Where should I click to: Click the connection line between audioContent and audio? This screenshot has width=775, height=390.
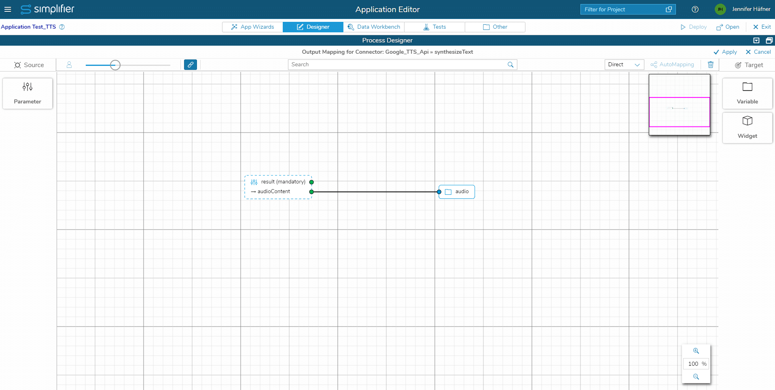click(375, 192)
